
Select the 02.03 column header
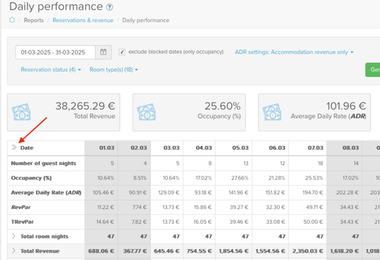pyautogui.click(x=134, y=148)
